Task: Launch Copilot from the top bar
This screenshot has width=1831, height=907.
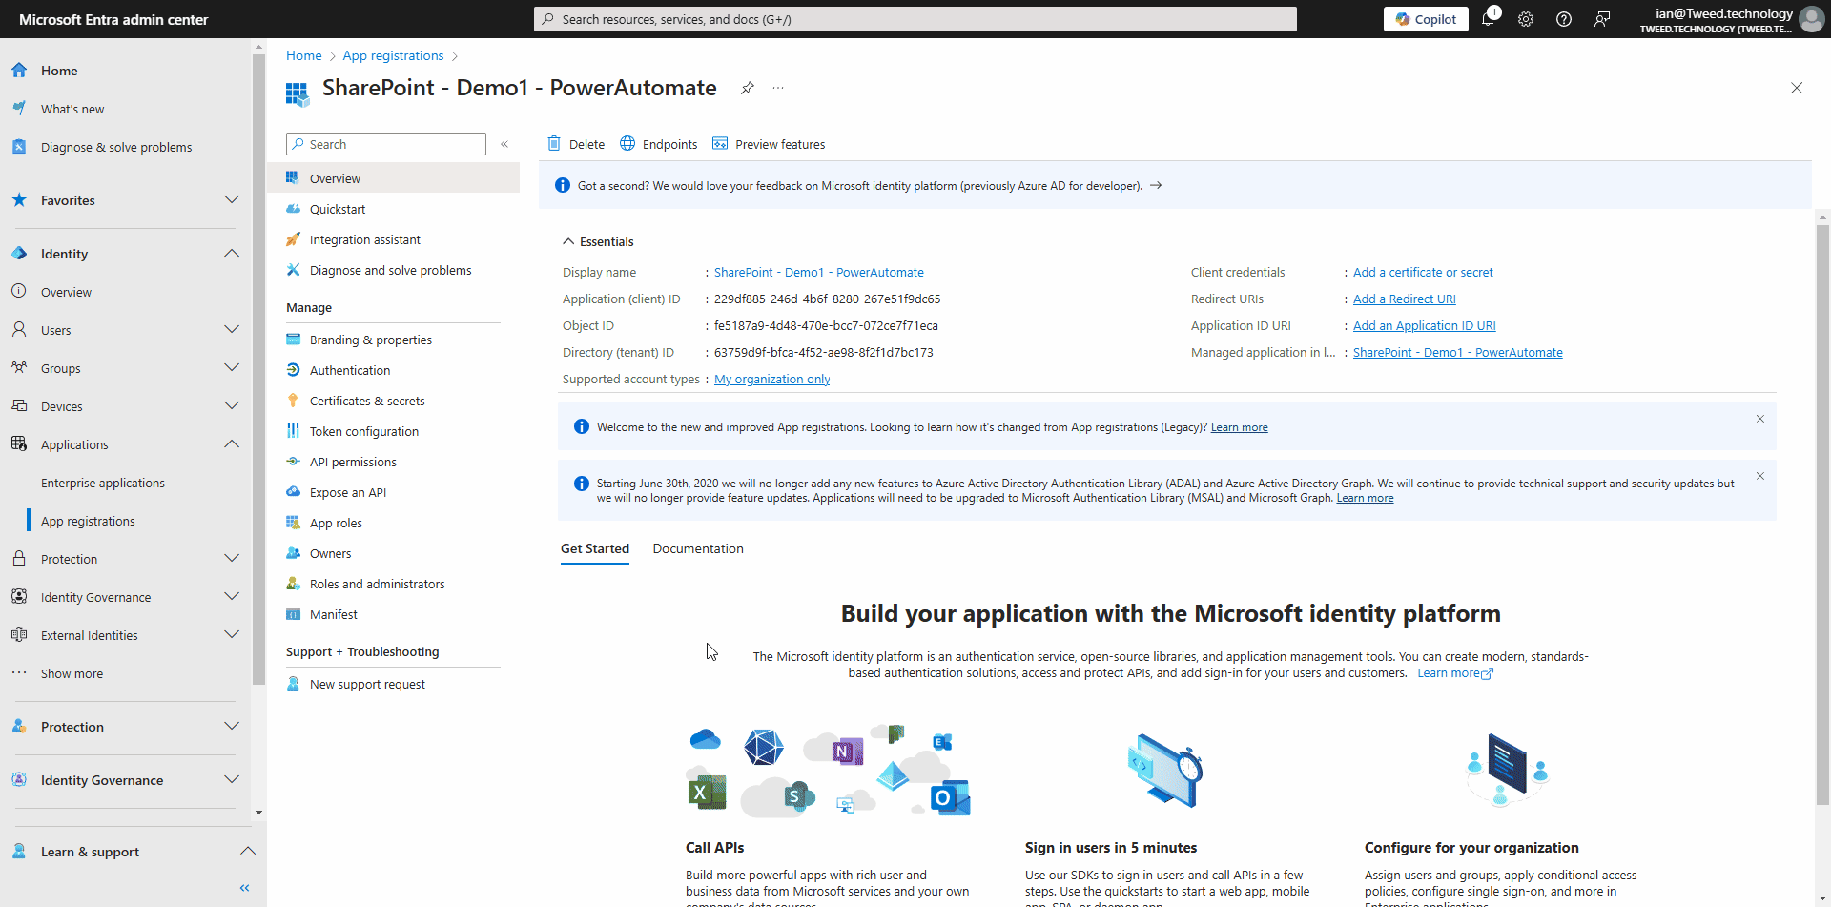Action: point(1426,19)
